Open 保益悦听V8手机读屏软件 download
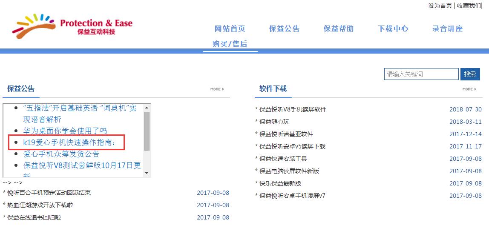The width and height of the screenshot is (489, 228). pyautogui.click(x=293, y=109)
